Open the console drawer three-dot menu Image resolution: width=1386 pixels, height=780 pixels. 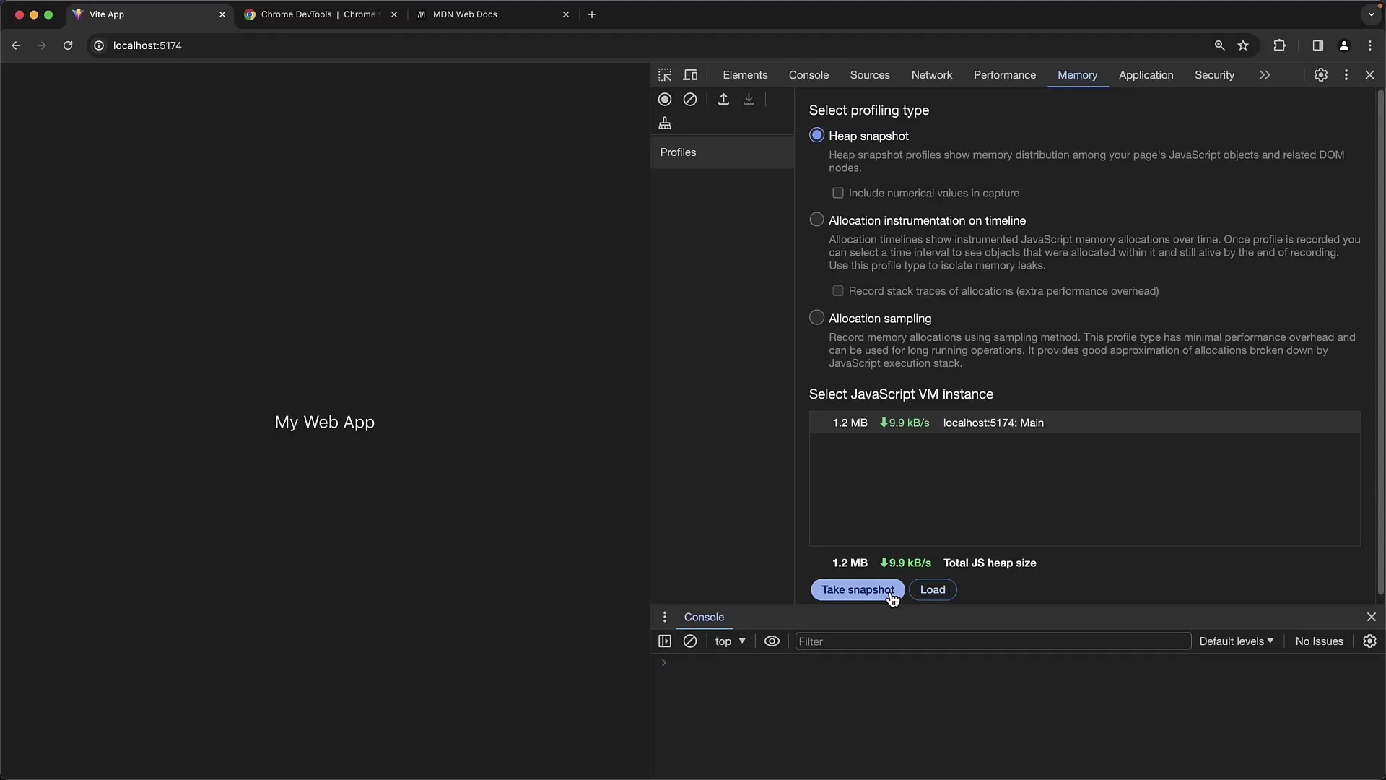[665, 617]
